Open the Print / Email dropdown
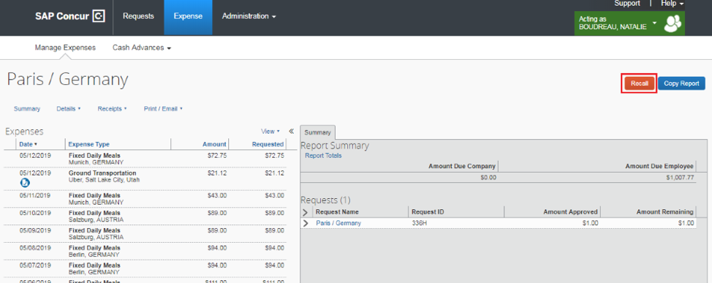712x283 pixels. coord(163,109)
